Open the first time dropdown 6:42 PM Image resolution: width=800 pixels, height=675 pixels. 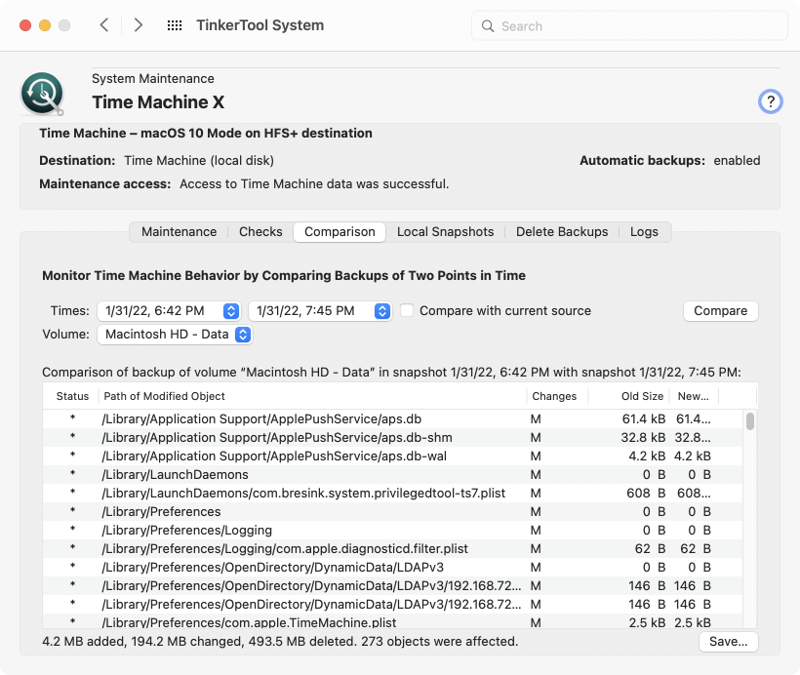coord(169,311)
